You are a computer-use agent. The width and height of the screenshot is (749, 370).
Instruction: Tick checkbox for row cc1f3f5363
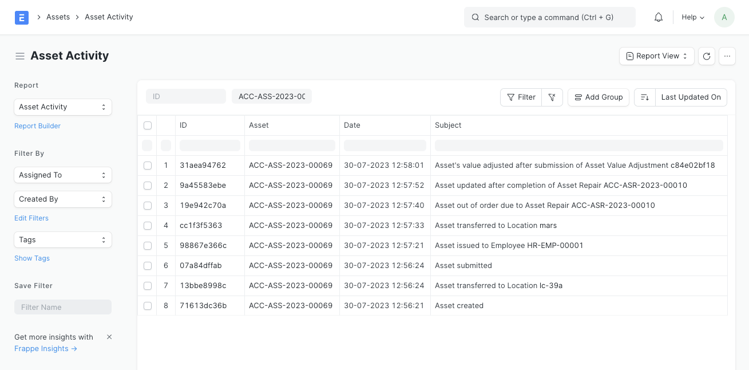click(x=148, y=226)
